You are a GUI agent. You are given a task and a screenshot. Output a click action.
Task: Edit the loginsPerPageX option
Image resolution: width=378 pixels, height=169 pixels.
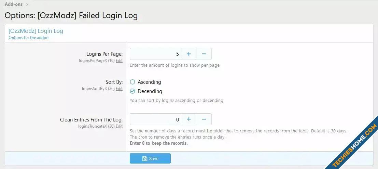pos(119,61)
